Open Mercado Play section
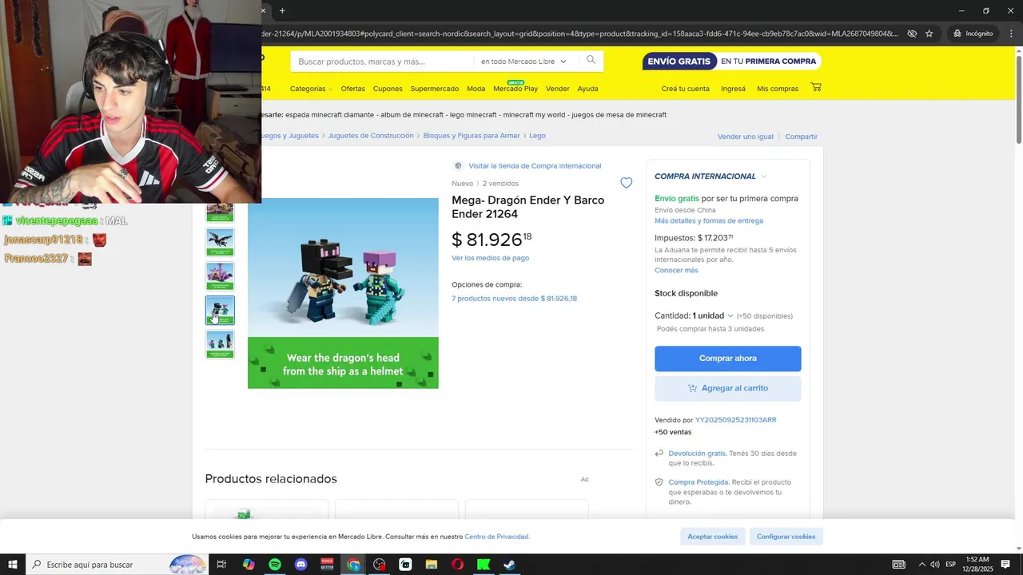The image size is (1023, 575). click(515, 89)
